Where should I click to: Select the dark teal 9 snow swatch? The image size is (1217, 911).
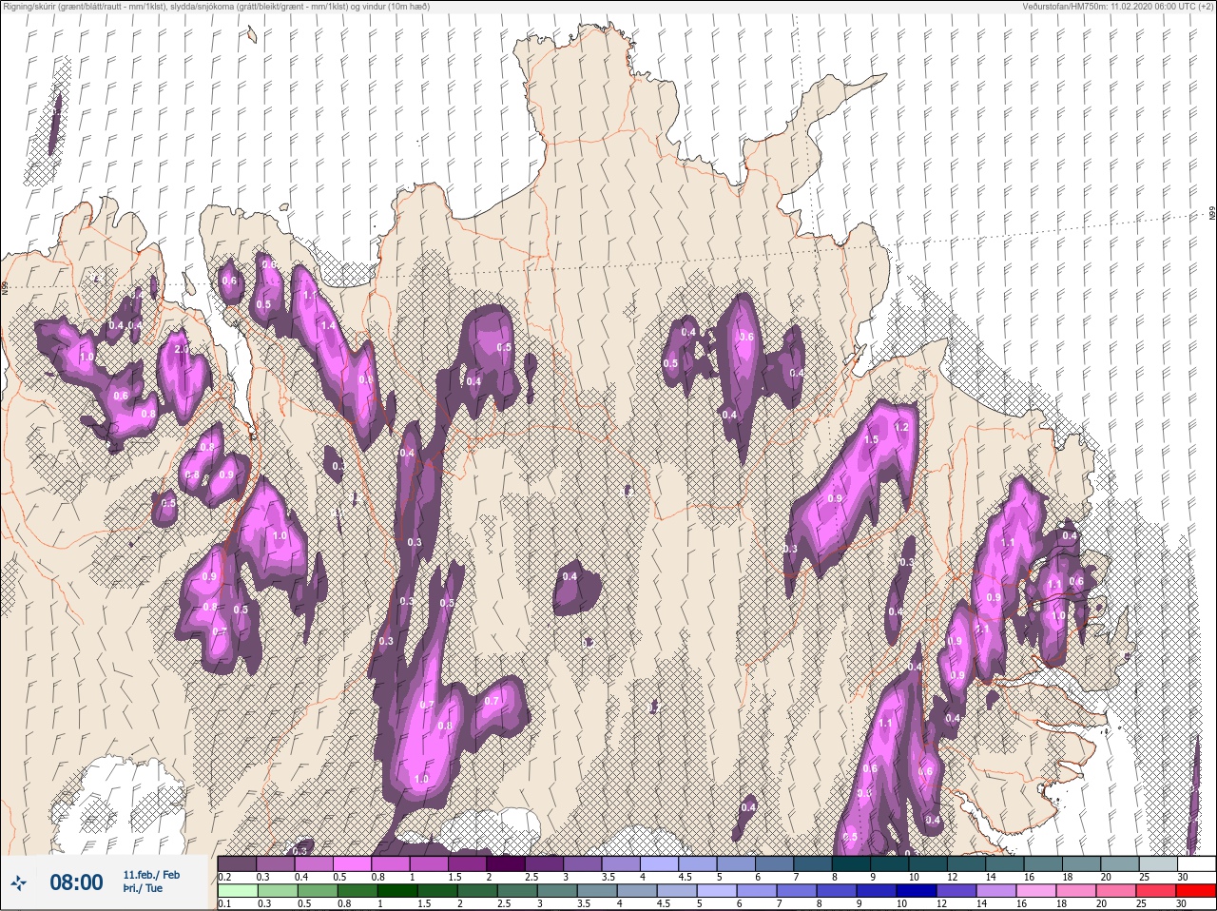(891, 863)
